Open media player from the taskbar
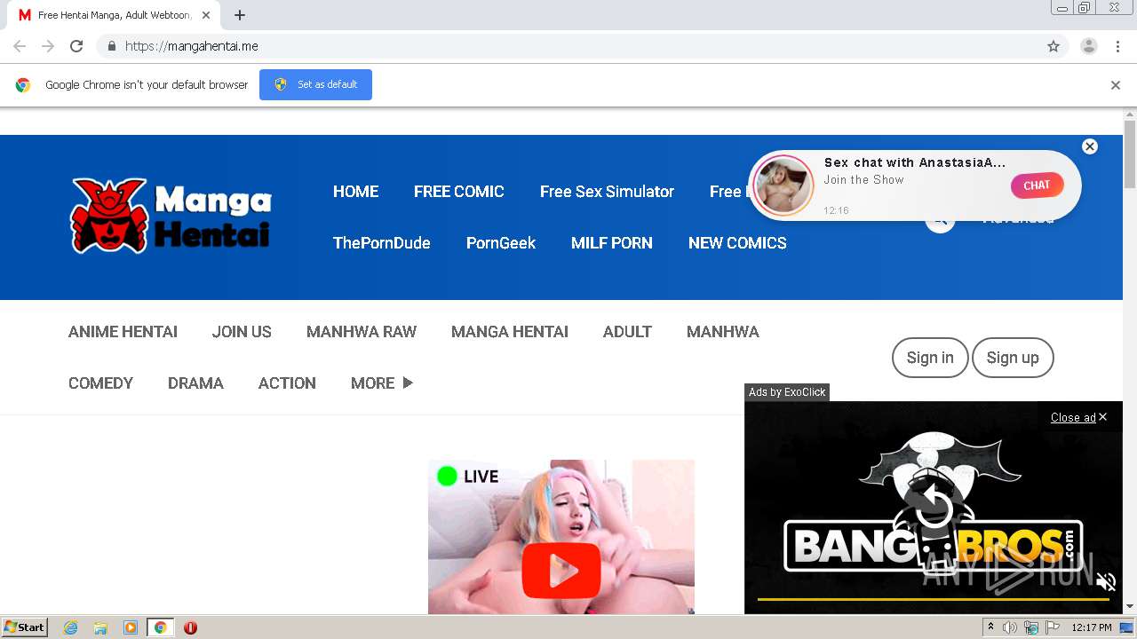The width and height of the screenshot is (1137, 639). click(x=131, y=627)
